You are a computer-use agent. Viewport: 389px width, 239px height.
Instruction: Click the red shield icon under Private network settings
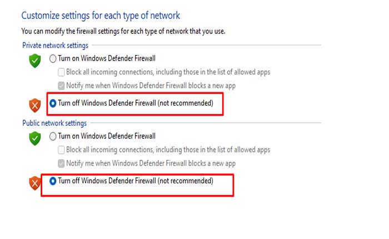(35, 104)
